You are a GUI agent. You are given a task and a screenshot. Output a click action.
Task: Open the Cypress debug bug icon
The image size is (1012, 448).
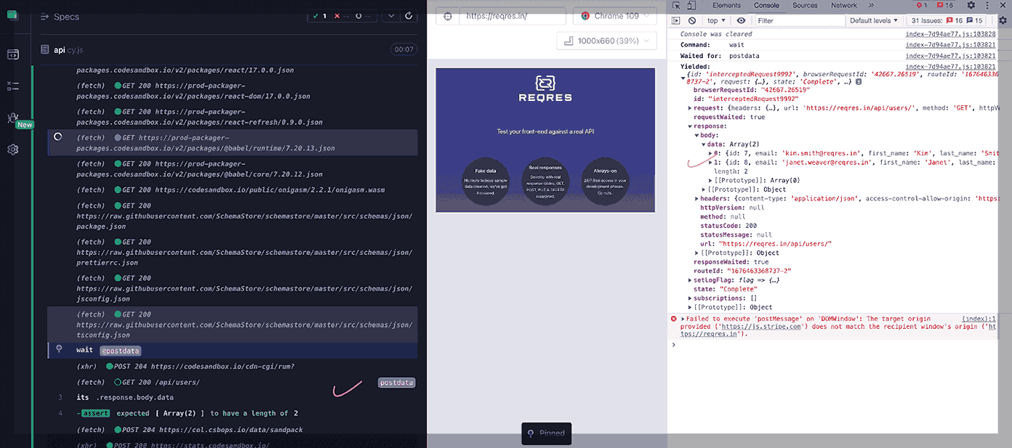[13, 117]
